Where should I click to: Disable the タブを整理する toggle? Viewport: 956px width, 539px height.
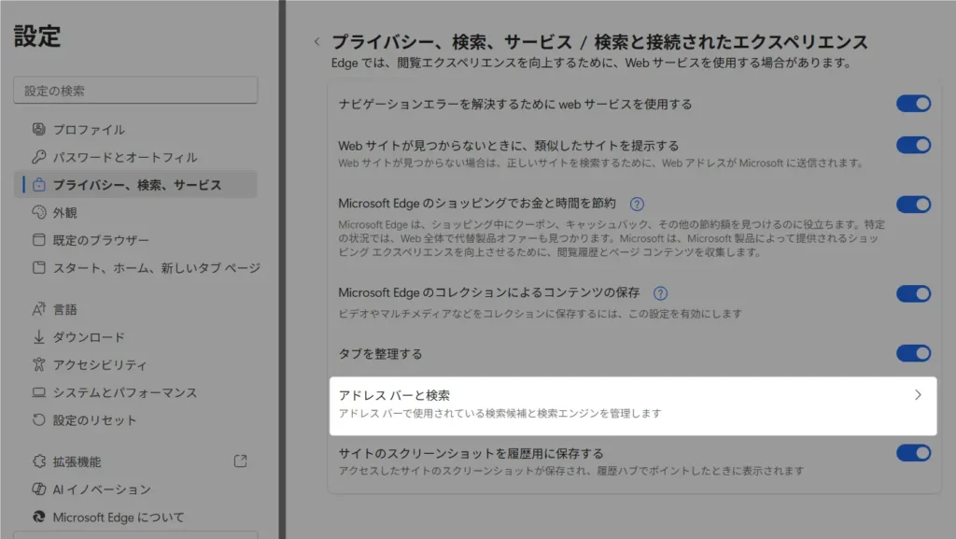[x=913, y=353]
